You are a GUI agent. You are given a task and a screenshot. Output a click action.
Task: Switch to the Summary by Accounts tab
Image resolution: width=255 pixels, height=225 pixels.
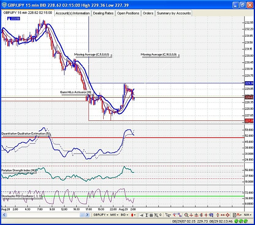click(x=174, y=13)
